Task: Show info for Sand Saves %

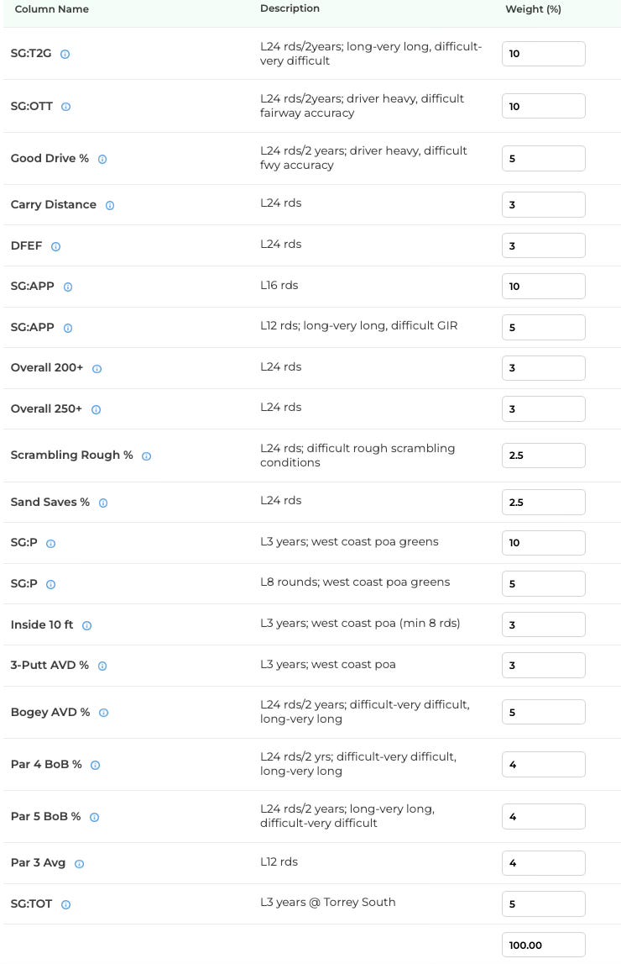Action: coord(103,503)
